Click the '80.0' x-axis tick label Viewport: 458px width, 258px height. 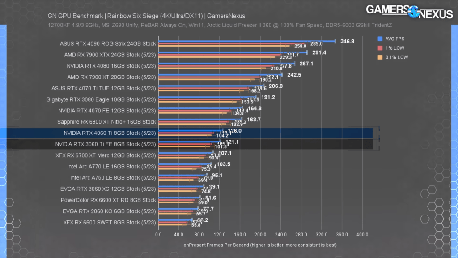point(199,235)
